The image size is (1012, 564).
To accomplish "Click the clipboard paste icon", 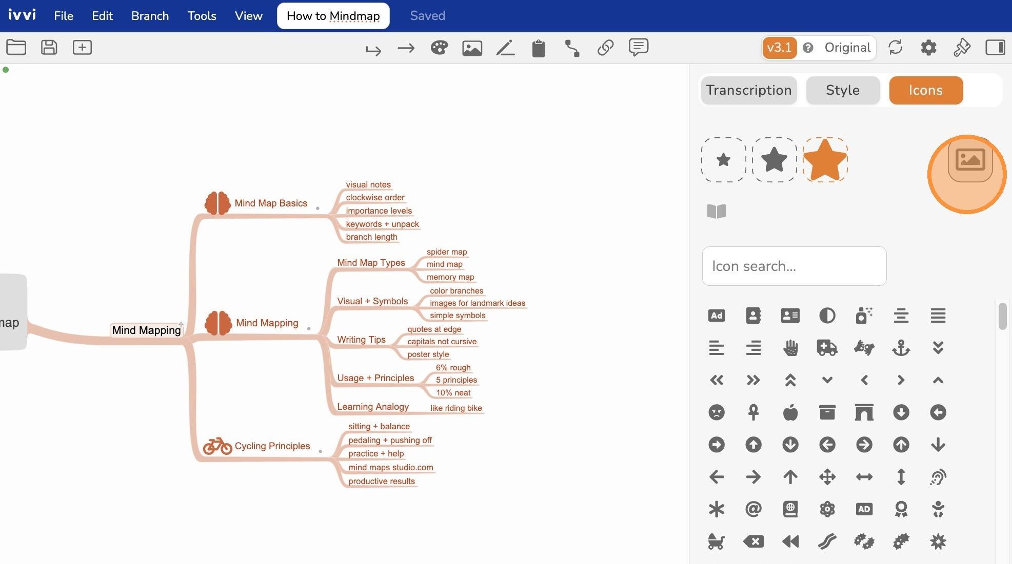I will click(539, 48).
